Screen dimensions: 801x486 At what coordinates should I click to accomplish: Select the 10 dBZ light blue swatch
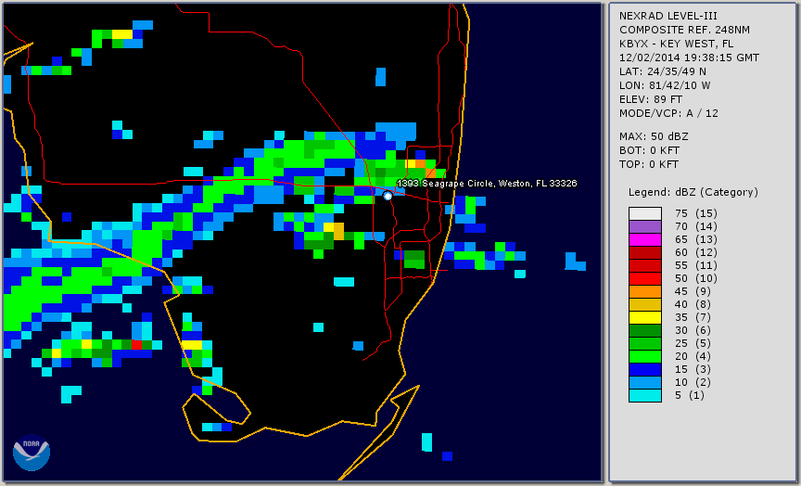tap(644, 383)
